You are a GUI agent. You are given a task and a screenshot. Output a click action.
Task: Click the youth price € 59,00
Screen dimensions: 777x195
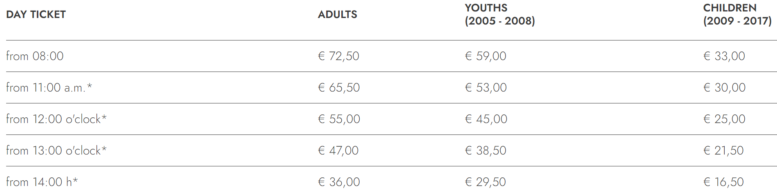(x=486, y=56)
